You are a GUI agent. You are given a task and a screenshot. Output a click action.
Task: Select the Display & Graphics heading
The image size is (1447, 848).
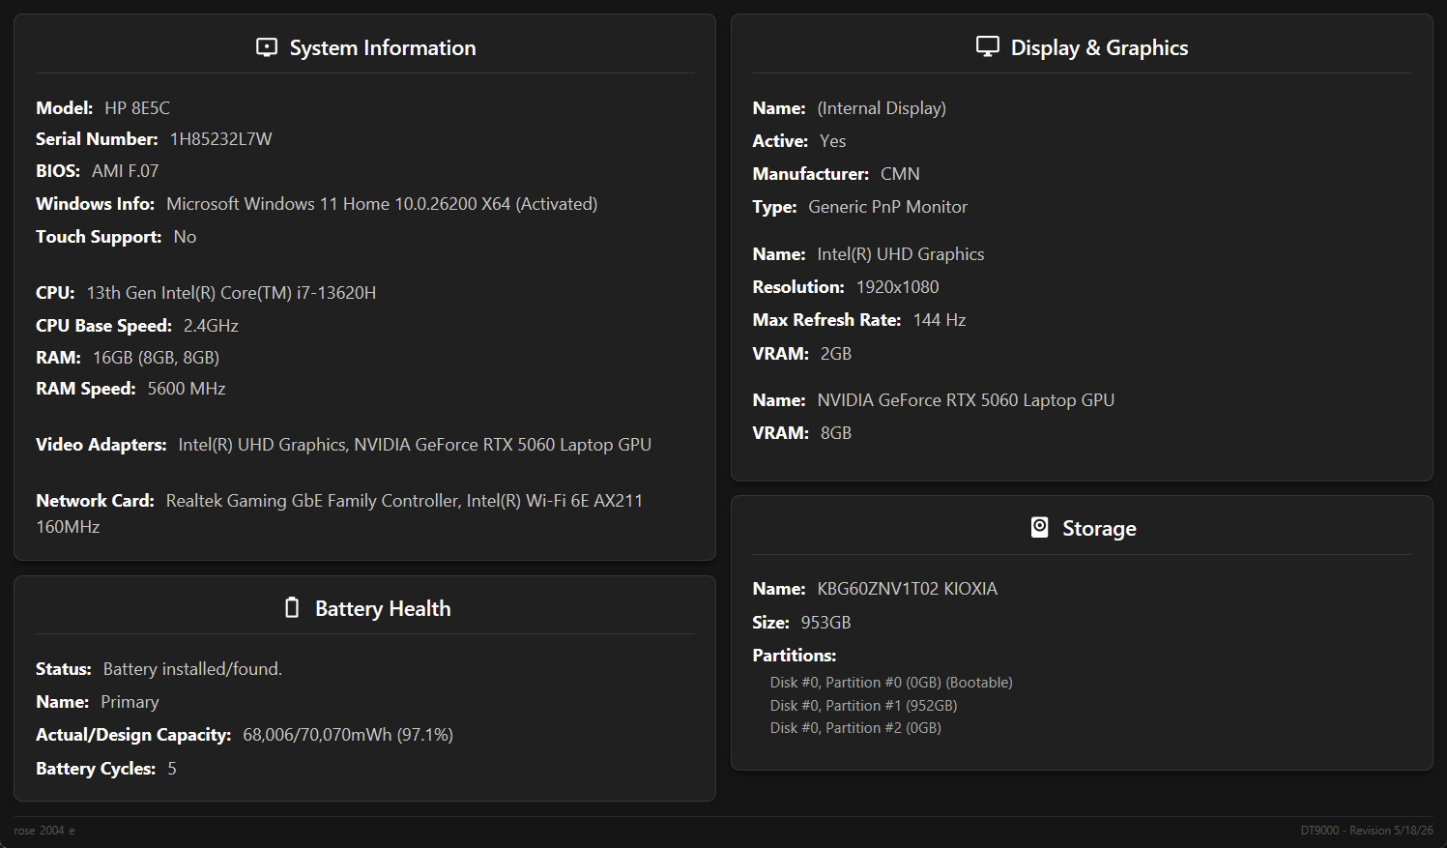1099,48
